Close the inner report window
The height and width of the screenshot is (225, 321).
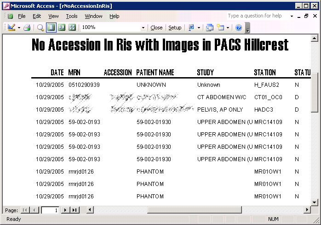(315, 16)
